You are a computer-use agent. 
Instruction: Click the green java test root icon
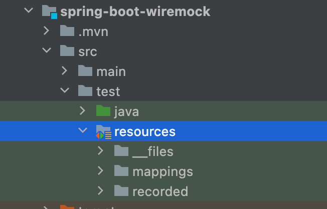[103, 110]
